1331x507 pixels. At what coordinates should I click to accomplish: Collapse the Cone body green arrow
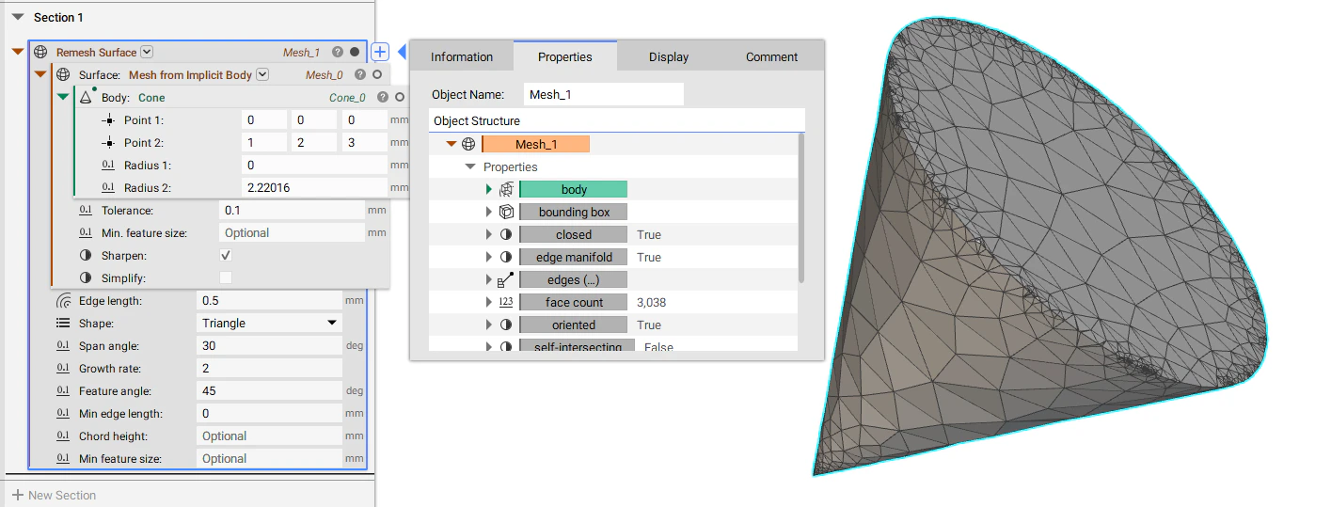(63, 97)
